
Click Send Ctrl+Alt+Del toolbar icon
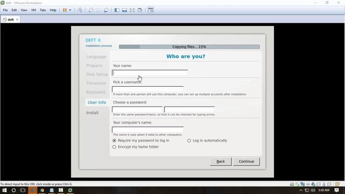[x=80, y=10]
